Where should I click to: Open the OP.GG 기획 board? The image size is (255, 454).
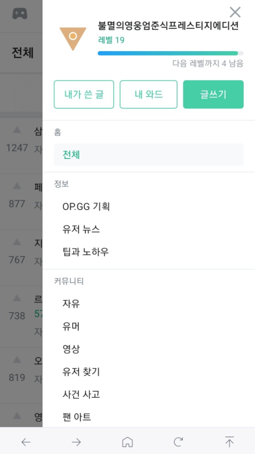click(x=86, y=206)
